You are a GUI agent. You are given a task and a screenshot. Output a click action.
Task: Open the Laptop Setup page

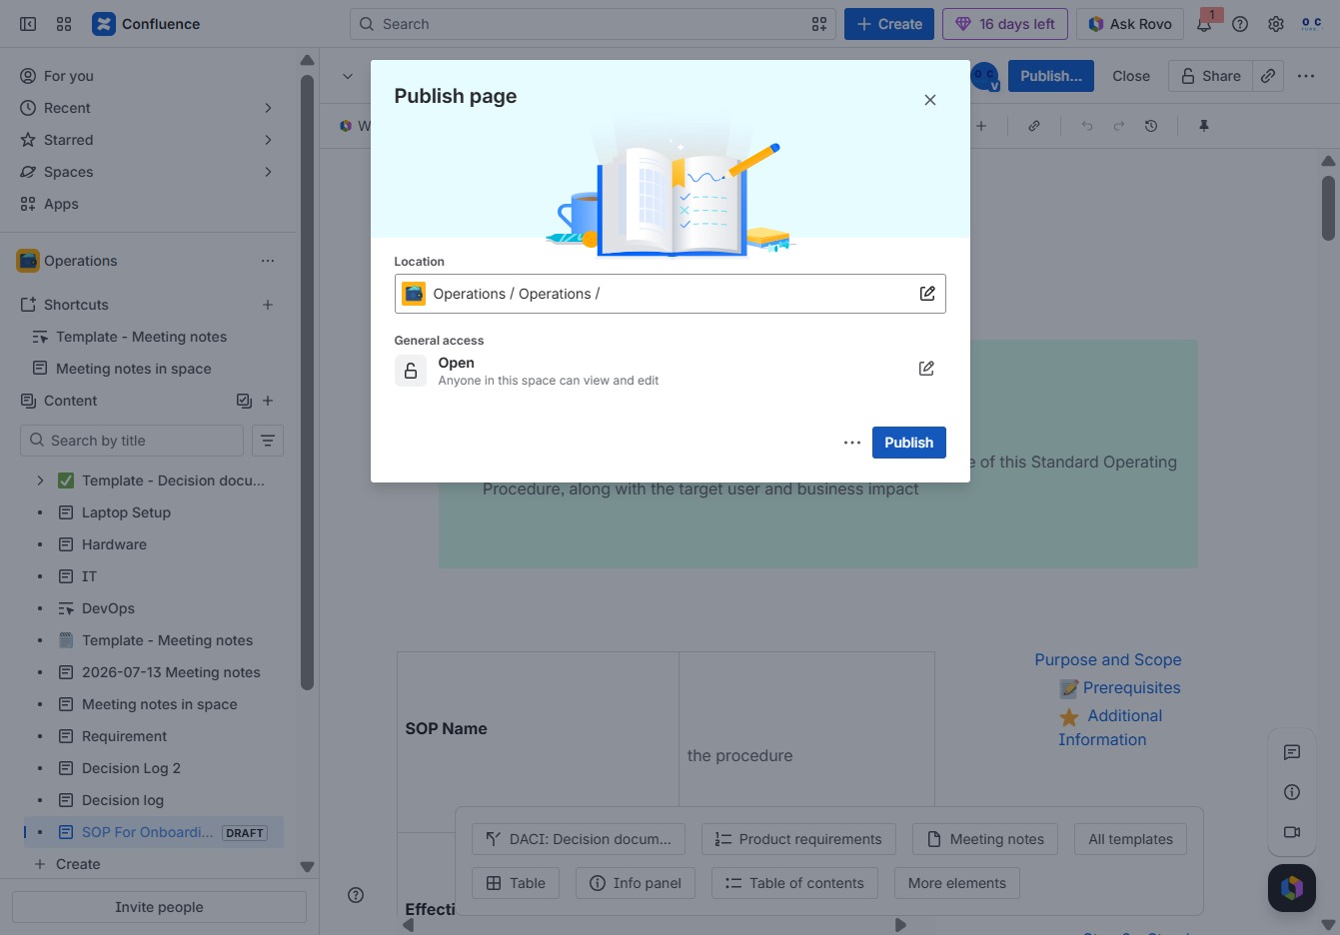[126, 512]
